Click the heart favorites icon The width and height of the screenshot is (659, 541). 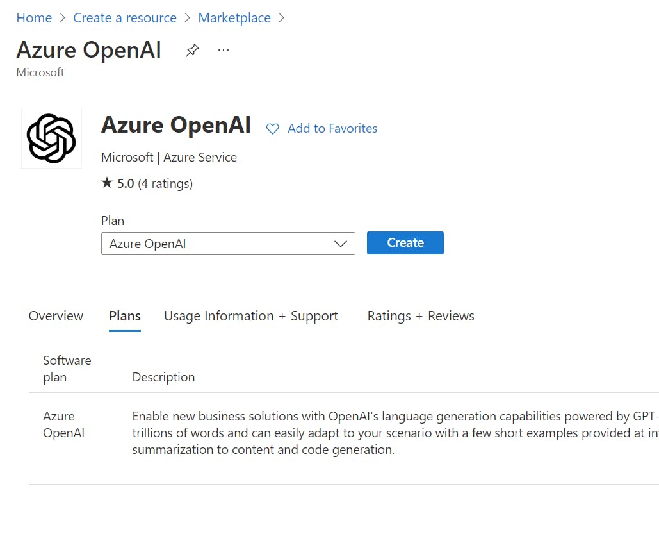pos(273,129)
